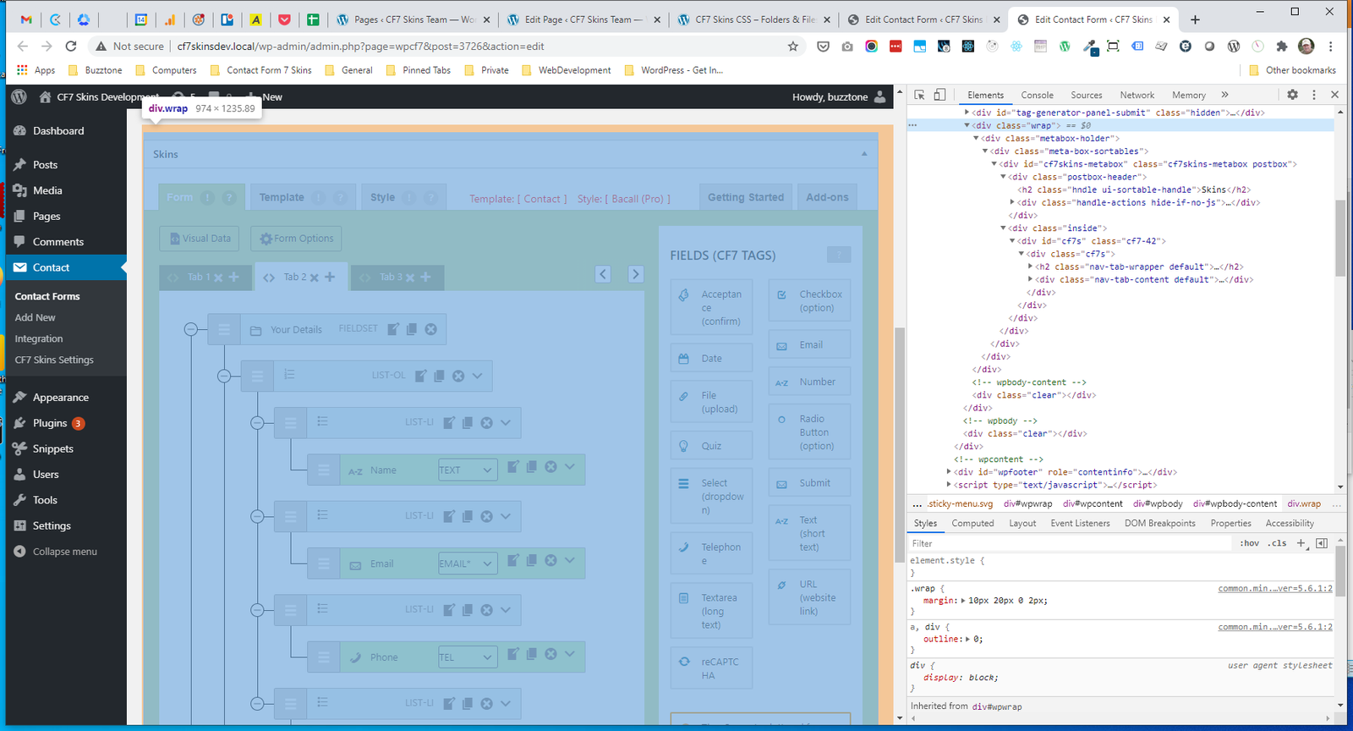Expand nav-tab-content default div node
Viewport: 1353px width, 731px height.
[x=1031, y=279]
